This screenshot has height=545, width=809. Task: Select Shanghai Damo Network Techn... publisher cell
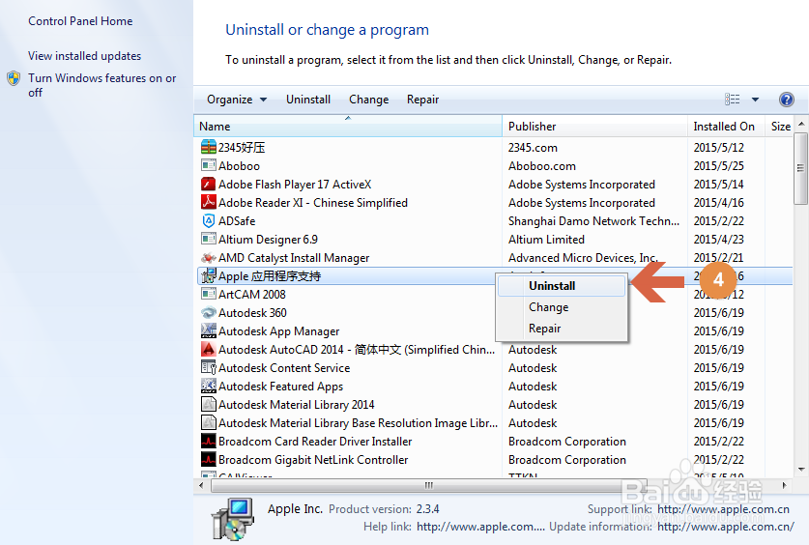[593, 220]
